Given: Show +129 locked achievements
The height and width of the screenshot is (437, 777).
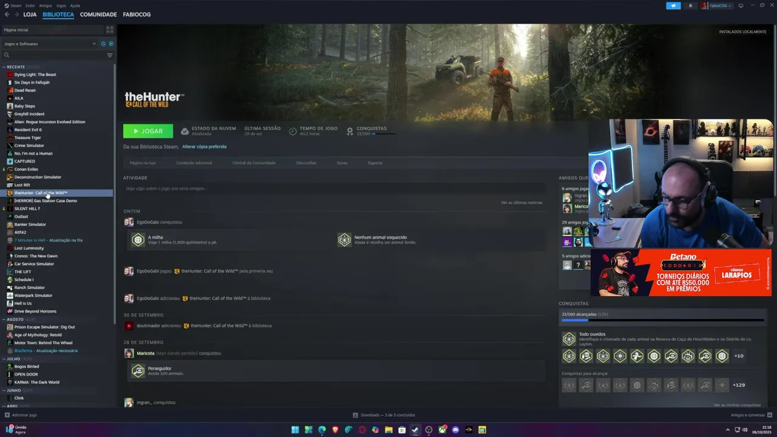Looking at the screenshot, I should [x=739, y=385].
